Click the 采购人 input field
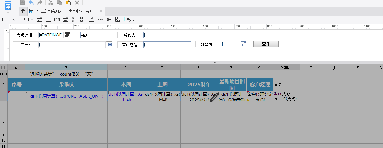Viewport: 383px width, 148px height. click(x=167, y=35)
